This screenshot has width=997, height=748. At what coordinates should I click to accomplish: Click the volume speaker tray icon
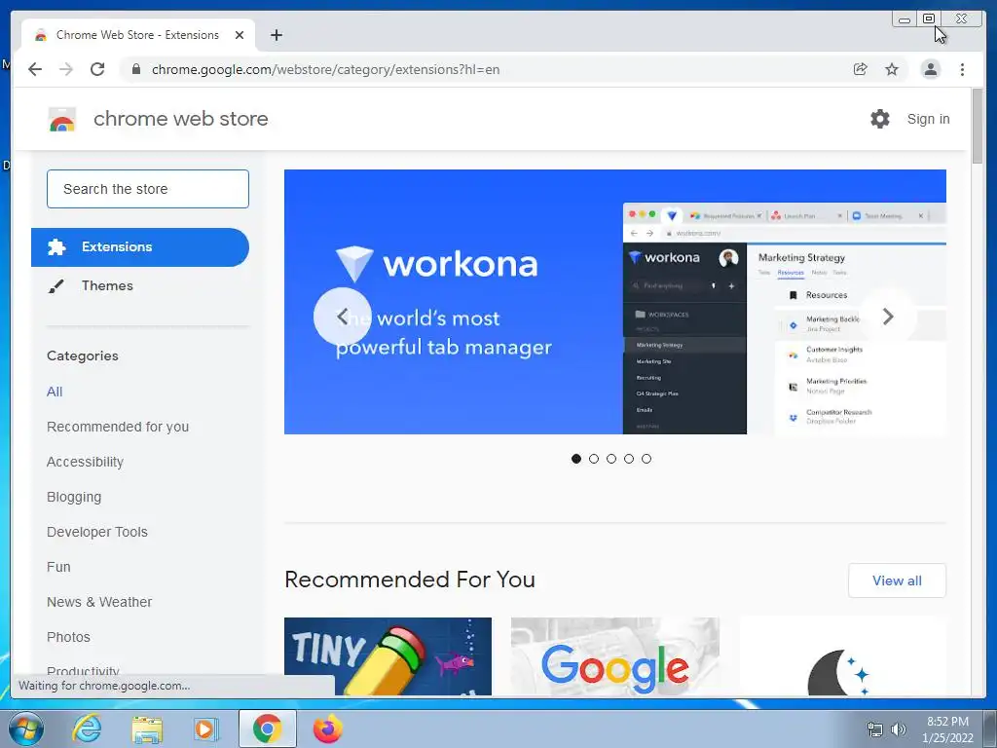point(898,729)
